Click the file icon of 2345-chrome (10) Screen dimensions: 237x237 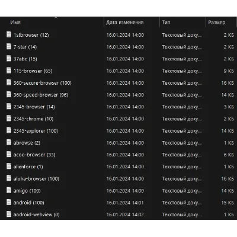pos(9,118)
